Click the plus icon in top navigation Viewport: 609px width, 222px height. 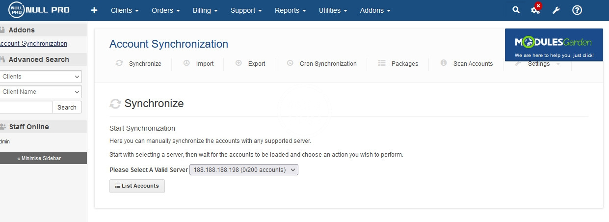coord(94,10)
